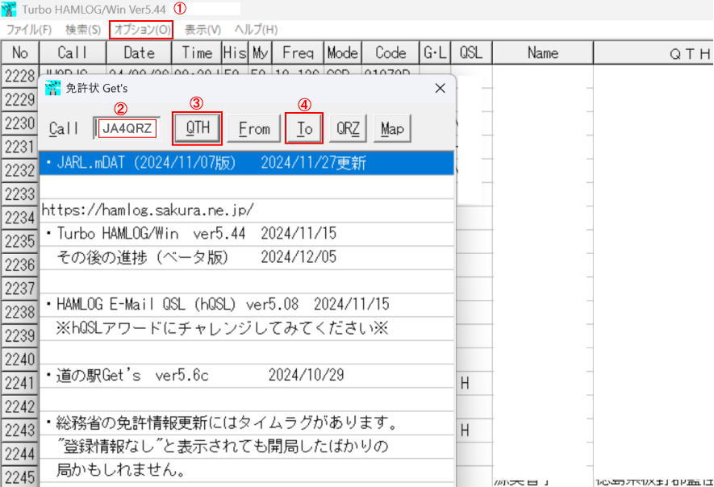Select the hQSLアワードにチャレンジ row

point(247,328)
